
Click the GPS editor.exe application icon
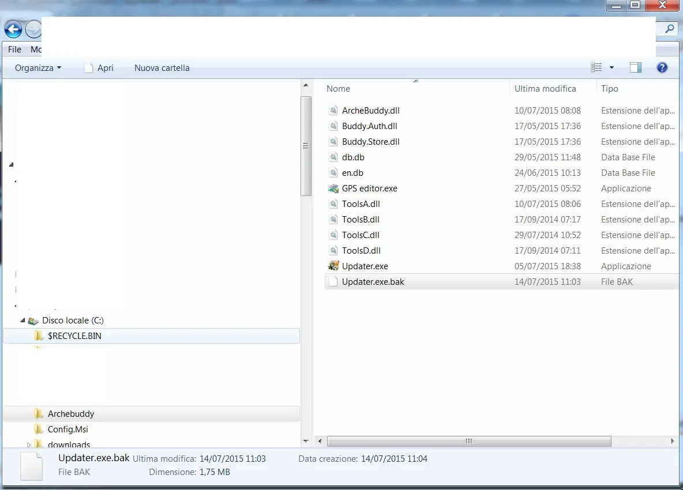pyautogui.click(x=333, y=189)
